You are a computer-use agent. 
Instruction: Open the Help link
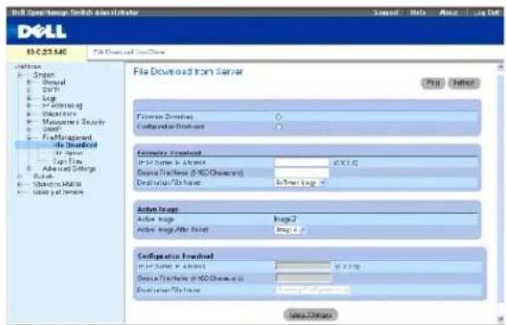[418, 12]
